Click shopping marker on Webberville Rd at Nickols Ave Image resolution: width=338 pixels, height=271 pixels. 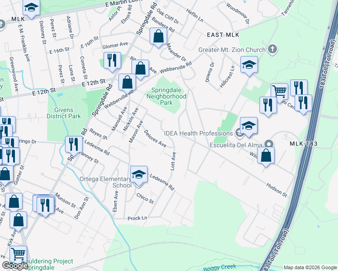pyautogui.click(x=141, y=69)
